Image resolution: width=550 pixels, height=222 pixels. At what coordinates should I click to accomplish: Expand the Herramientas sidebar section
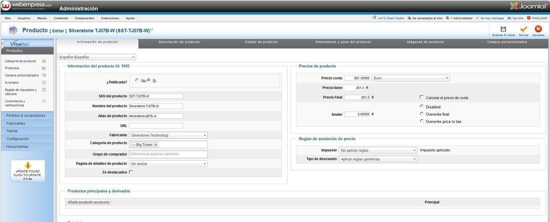pyautogui.click(x=27, y=147)
